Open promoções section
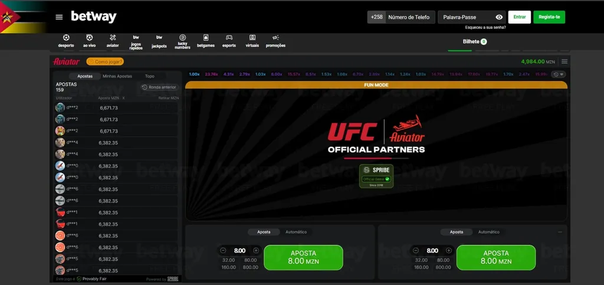This screenshot has width=604, height=285. [275, 41]
